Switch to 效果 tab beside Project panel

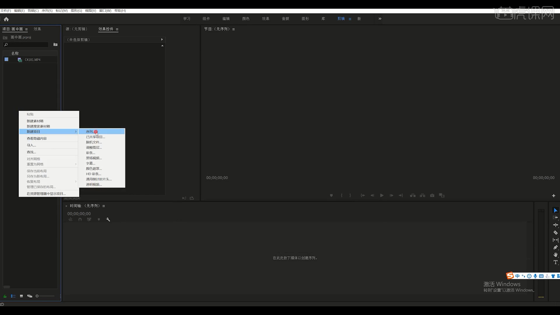(x=37, y=29)
